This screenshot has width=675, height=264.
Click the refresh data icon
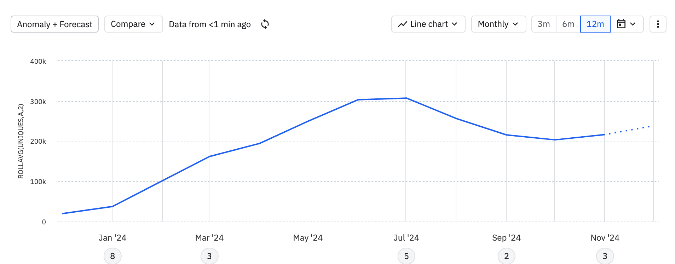tap(265, 24)
